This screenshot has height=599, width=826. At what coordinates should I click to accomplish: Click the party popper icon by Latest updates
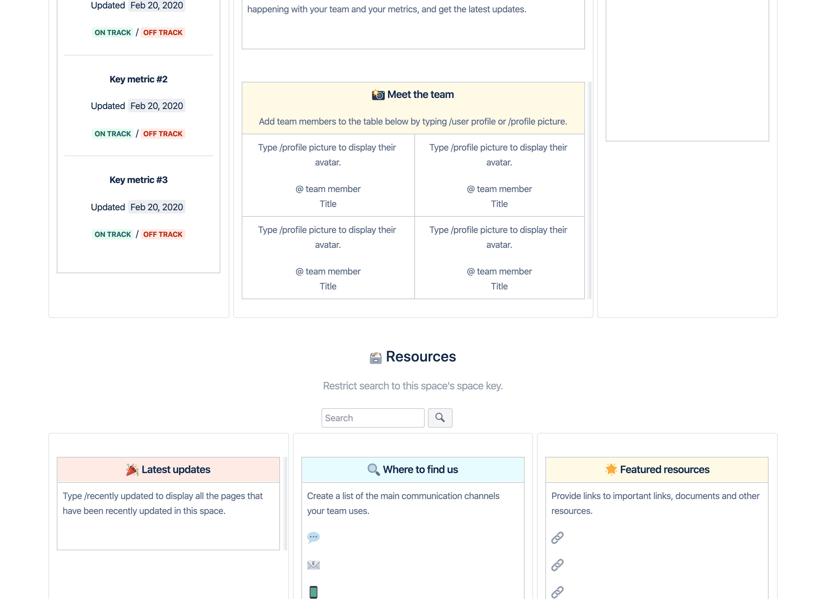point(132,470)
